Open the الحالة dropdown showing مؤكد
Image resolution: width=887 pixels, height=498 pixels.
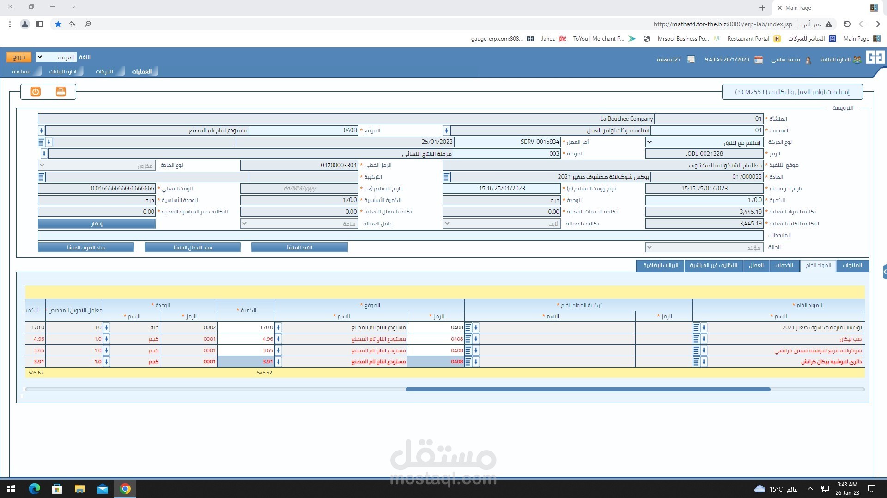pos(705,248)
